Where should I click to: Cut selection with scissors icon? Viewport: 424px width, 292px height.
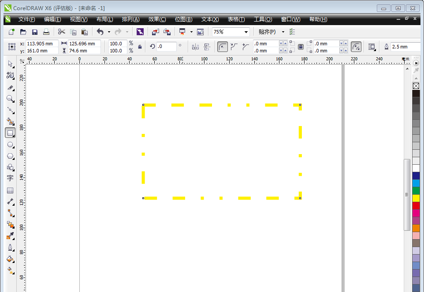pos(61,32)
